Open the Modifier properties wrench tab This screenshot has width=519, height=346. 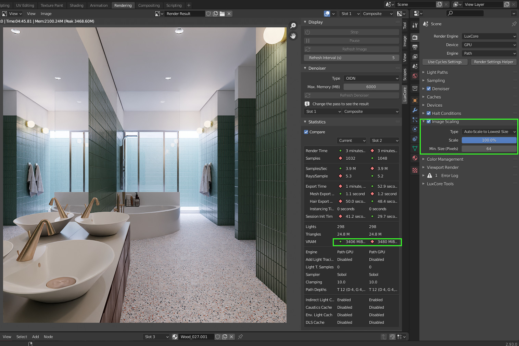(x=415, y=110)
